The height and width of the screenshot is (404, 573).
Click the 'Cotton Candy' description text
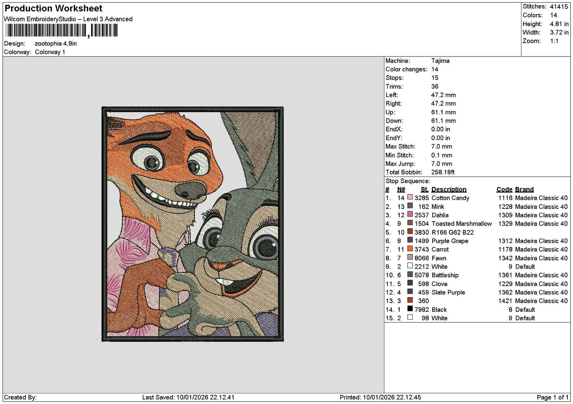(450, 198)
